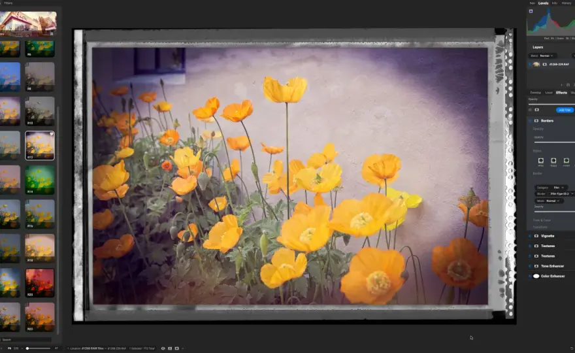The width and height of the screenshot is (575, 353).
Task: Adjust the zoom slider in bottom bar
Action: 38,348
